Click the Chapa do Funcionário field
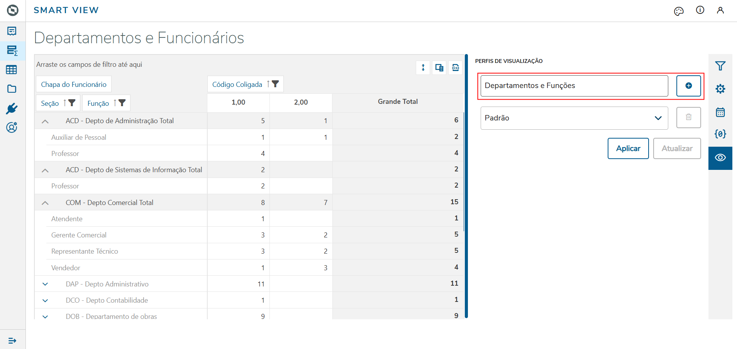737x349 pixels. [x=74, y=85]
